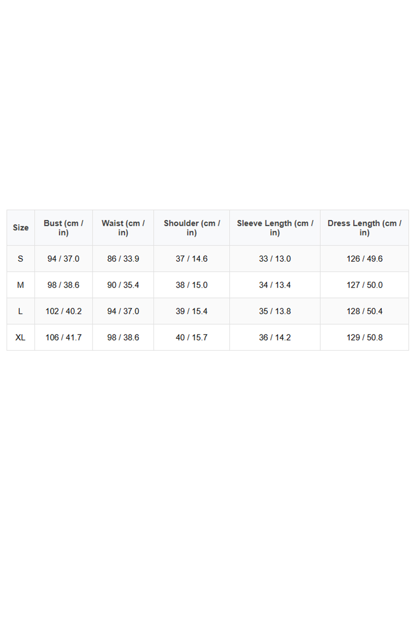Select the Sleeve Length column header
Viewport: 415px width, 623px height.
pos(275,228)
